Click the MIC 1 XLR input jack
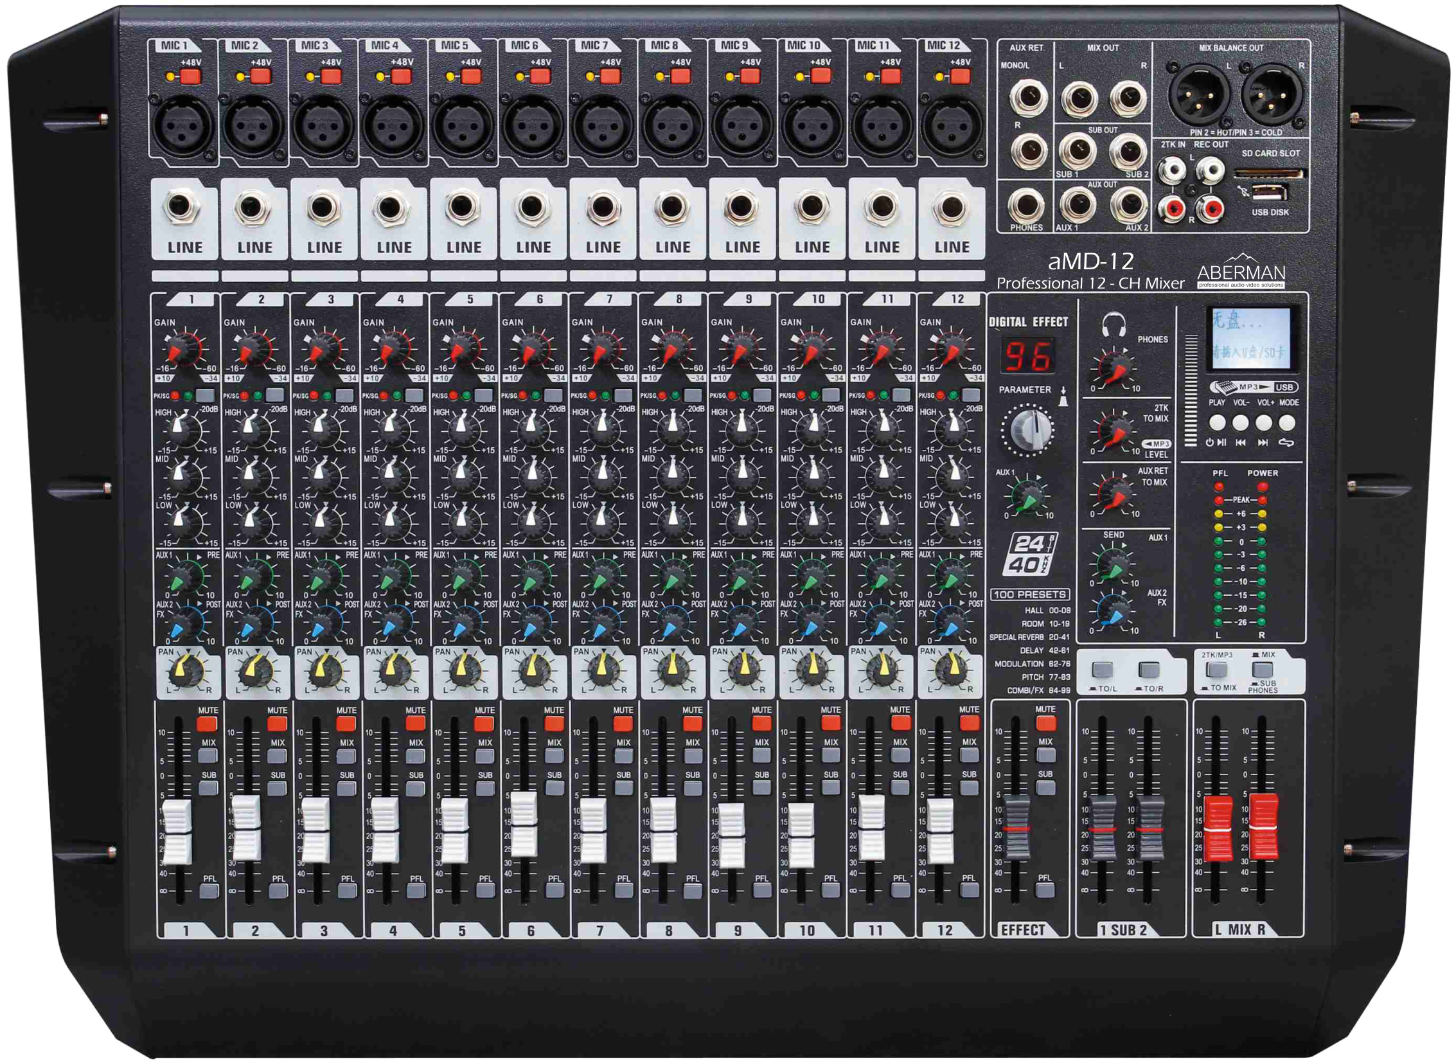The width and height of the screenshot is (1456, 1063). pyautogui.click(x=182, y=127)
